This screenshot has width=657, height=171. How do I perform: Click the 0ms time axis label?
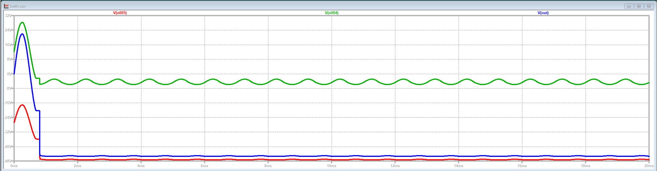pos(14,166)
